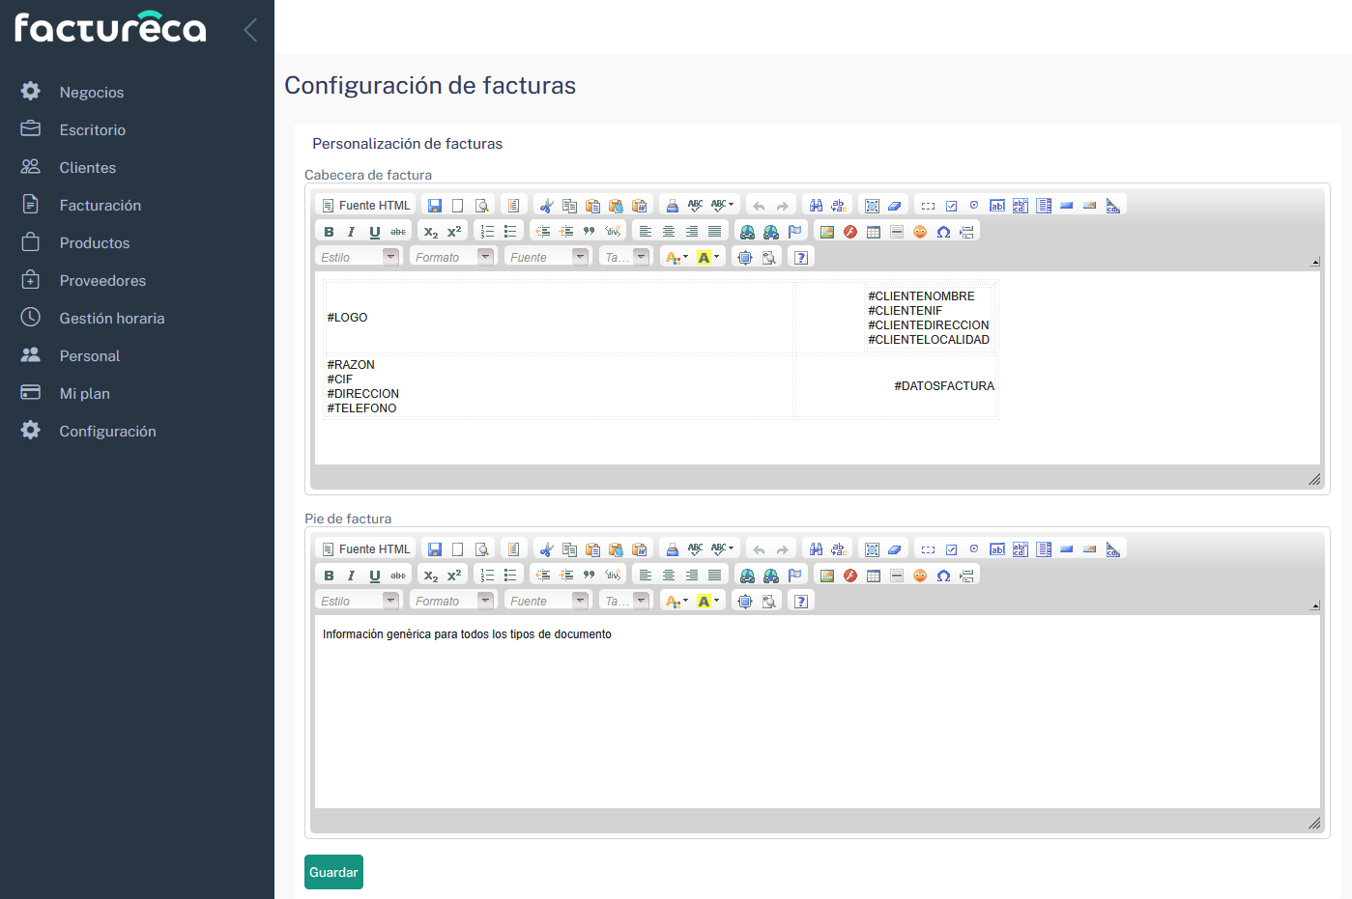
Task: Toggle underline formatting in the footer editor
Action: 374,575
